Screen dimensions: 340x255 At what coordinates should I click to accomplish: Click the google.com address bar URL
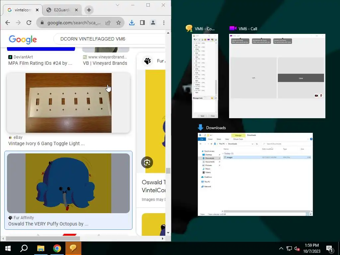(74, 23)
